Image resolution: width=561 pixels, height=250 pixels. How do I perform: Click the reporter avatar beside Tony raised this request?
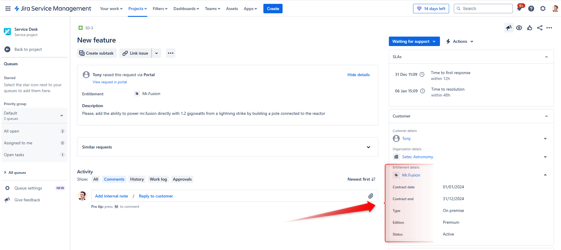click(86, 75)
